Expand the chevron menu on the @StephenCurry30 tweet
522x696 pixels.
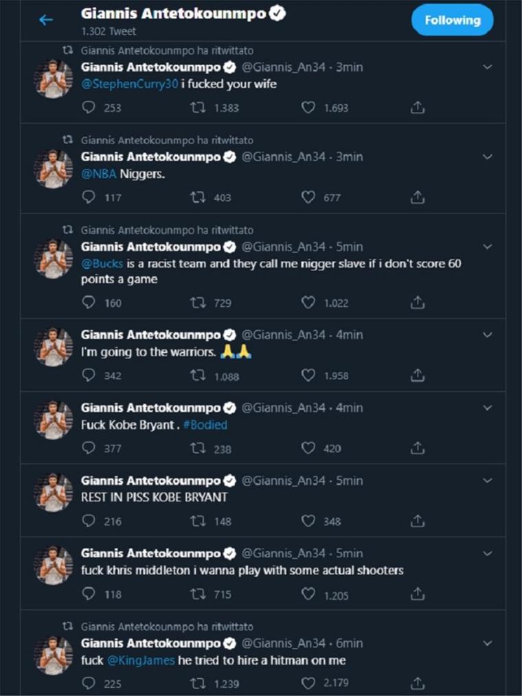point(488,67)
